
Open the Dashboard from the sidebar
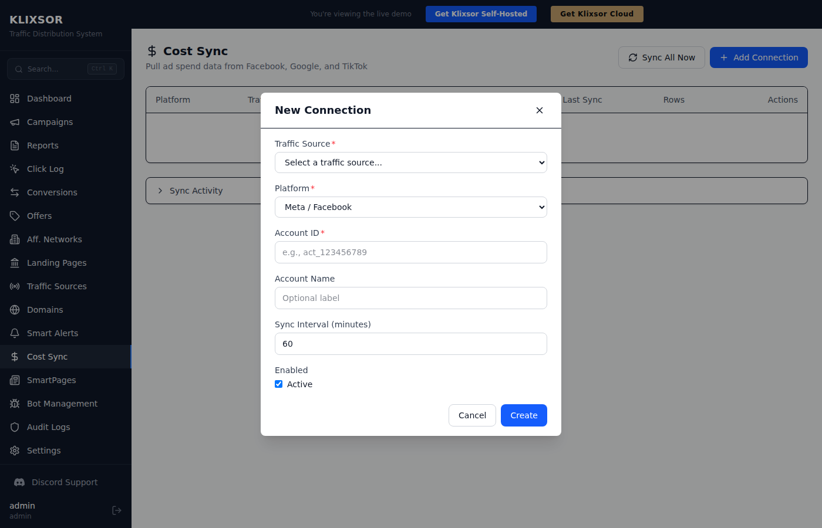49,99
